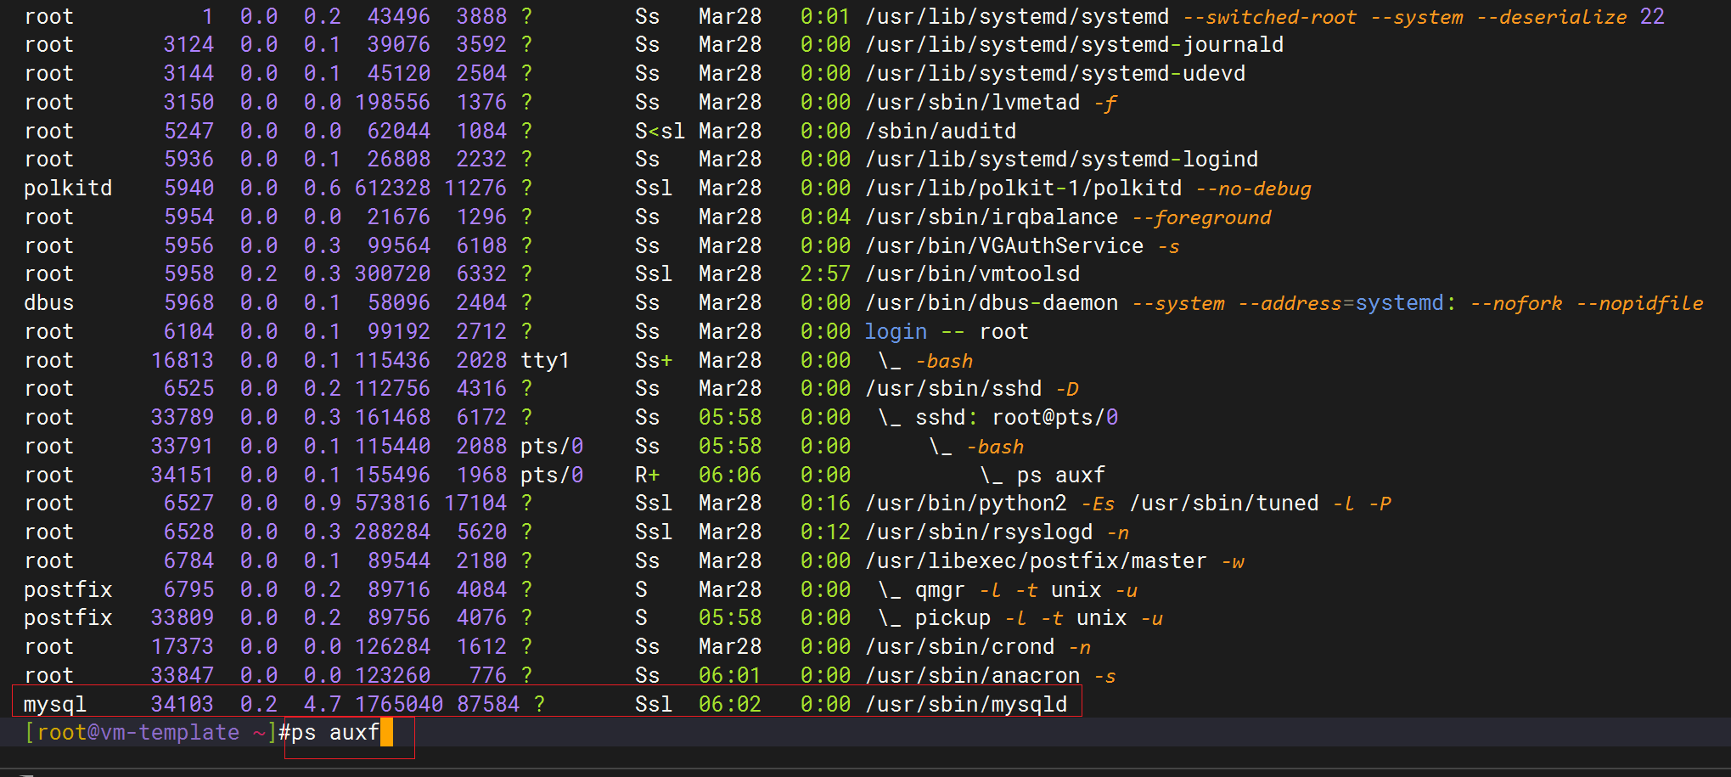Select '/usr/lib/polkit-1/polkitd' text
Screen dimensions: 1731x777
(x=1023, y=188)
